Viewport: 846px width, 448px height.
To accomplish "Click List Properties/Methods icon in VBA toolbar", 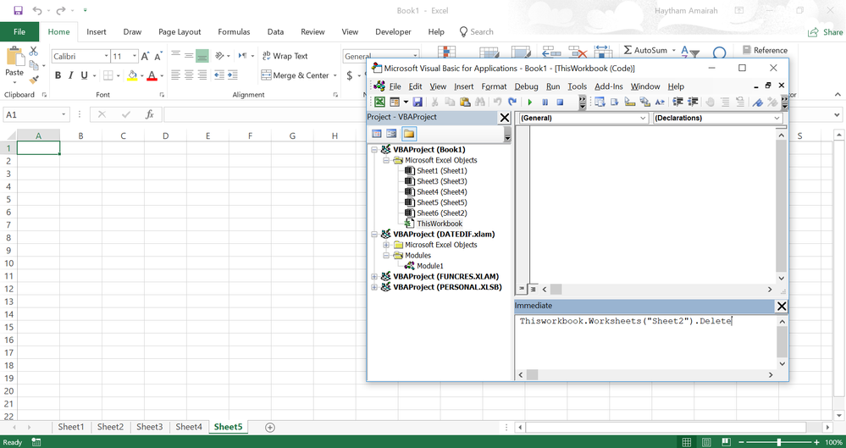I will (x=600, y=102).
